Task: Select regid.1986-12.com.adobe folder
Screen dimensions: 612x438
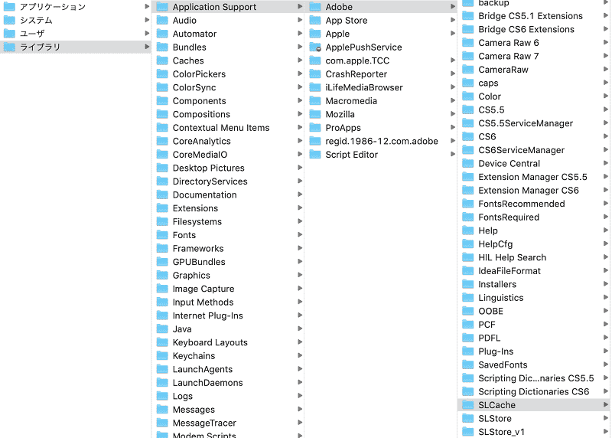Action: pyautogui.click(x=380, y=141)
